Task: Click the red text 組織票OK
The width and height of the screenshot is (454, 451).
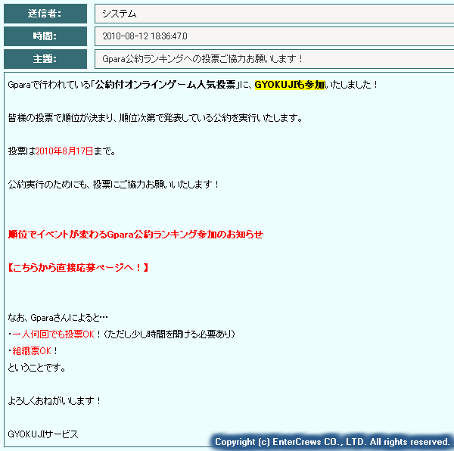Action: (32, 351)
